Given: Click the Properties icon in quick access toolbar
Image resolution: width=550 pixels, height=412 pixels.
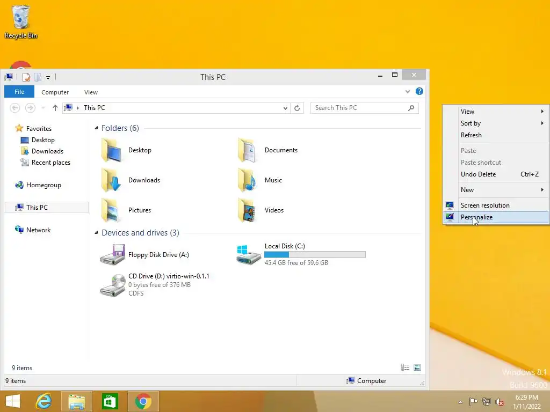Looking at the screenshot, I should [26, 77].
